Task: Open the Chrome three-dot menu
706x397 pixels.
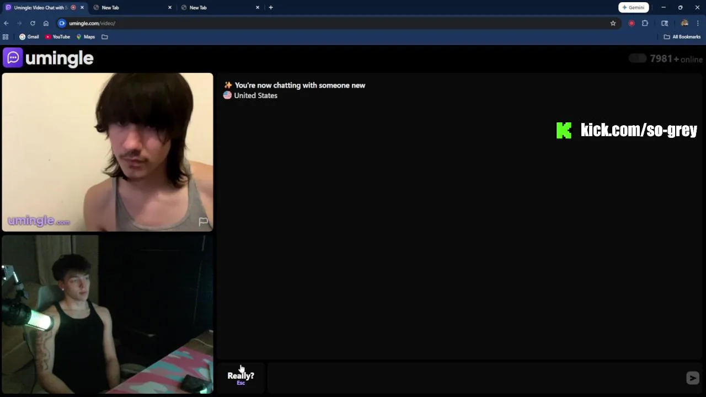Action: pos(698,23)
